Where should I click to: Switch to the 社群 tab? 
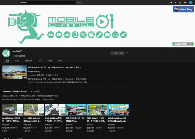point(40,61)
